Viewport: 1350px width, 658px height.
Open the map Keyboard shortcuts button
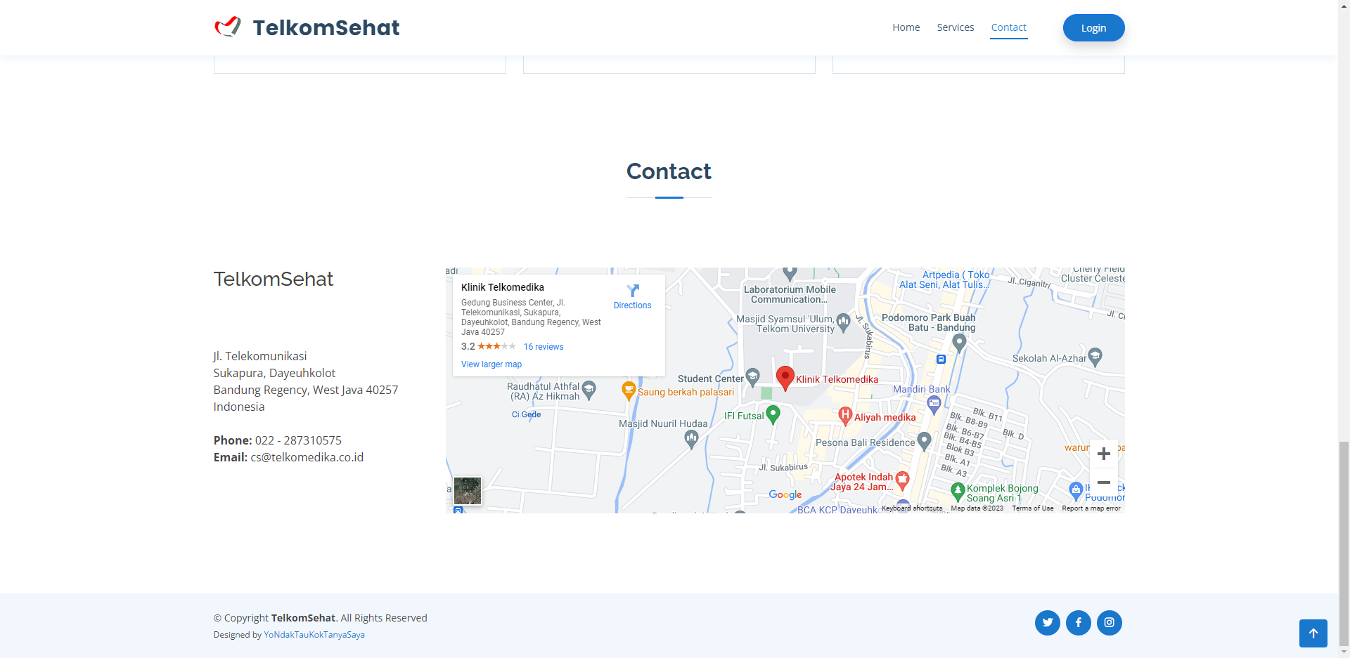[912, 508]
